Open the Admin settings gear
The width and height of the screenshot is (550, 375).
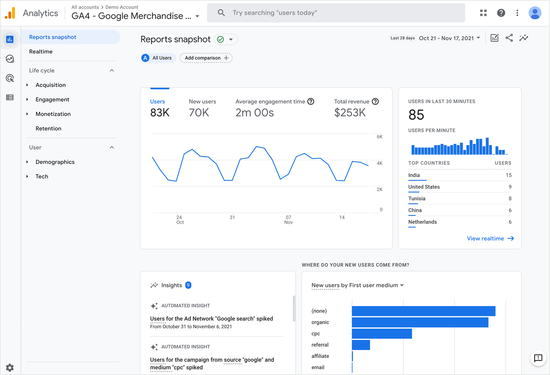10,368
